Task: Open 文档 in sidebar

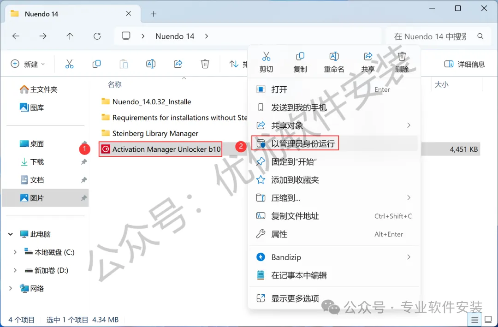Action: [x=32, y=180]
